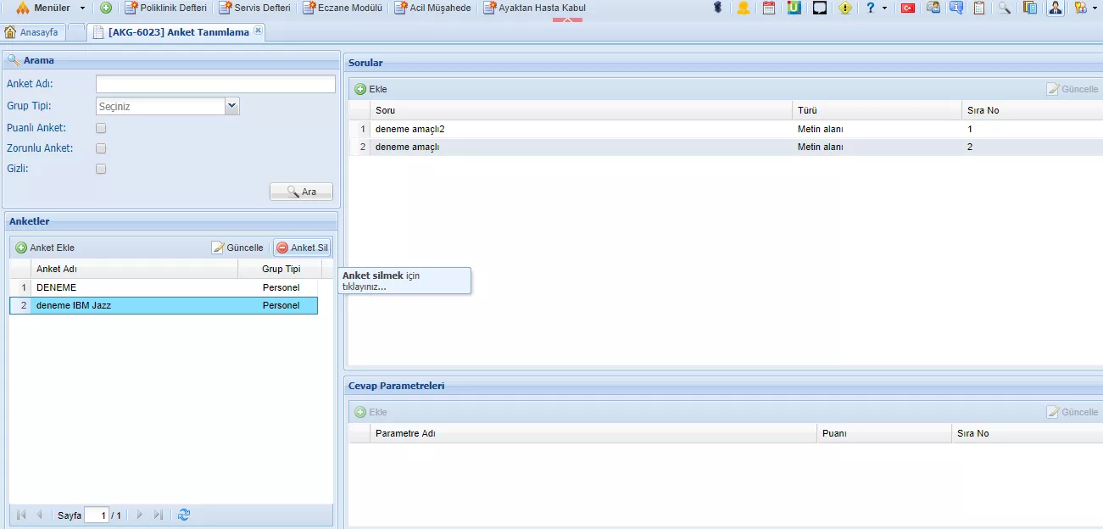Select the question row deneme amaçlı2
This screenshot has height=529, width=1103.
coord(726,129)
